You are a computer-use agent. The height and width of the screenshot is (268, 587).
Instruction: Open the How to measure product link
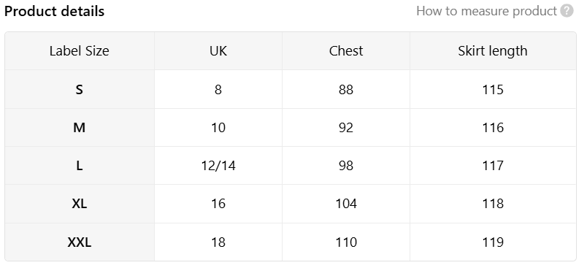[487, 11]
